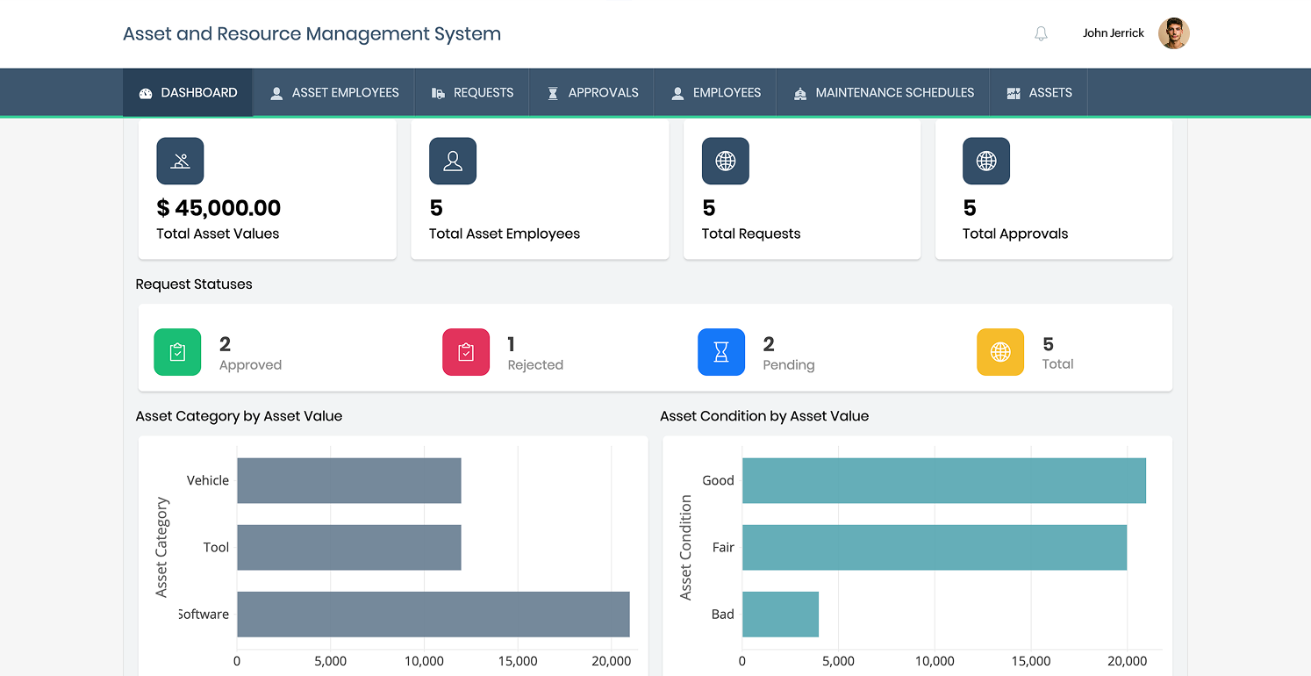This screenshot has width=1311, height=676.
Task: Open the Dashboard tab
Action: [x=187, y=91]
